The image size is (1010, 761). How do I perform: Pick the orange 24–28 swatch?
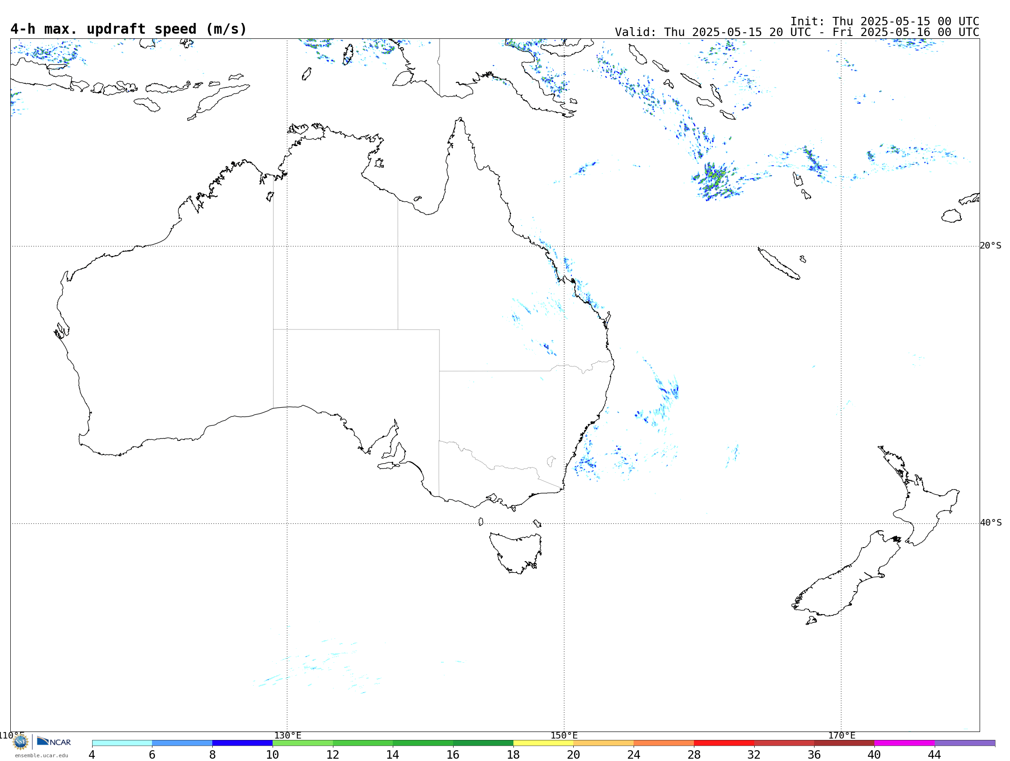click(x=664, y=743)
